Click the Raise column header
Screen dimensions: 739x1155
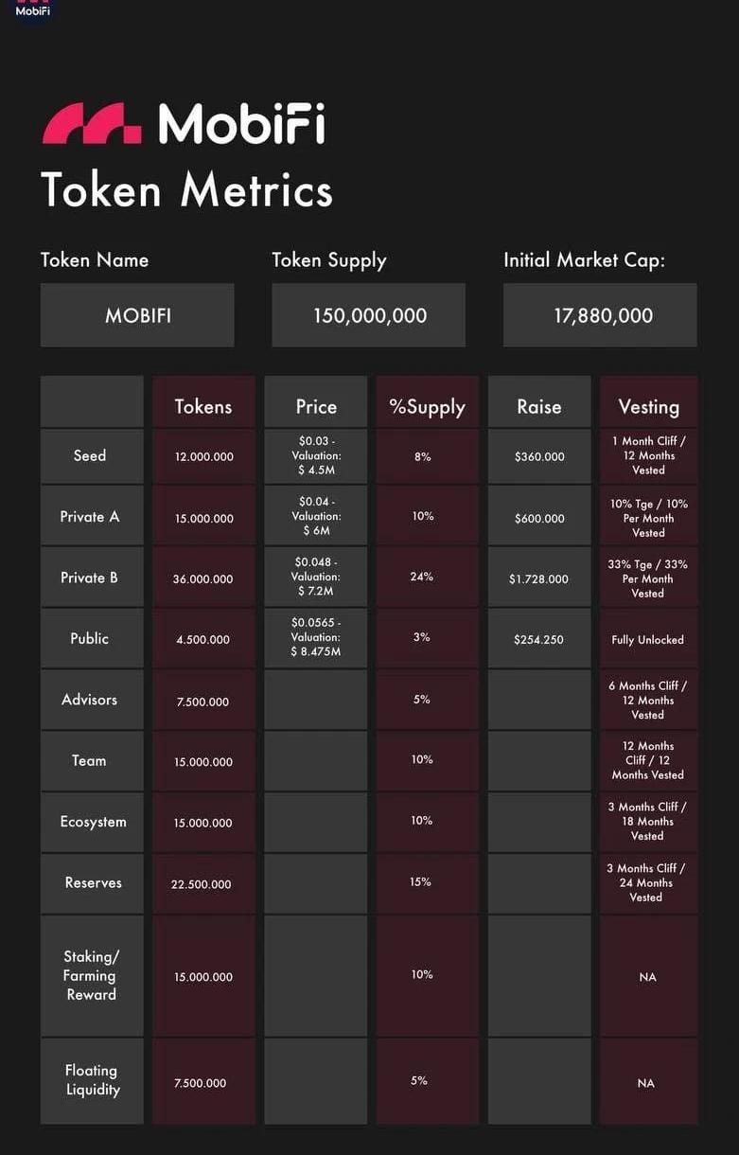click(x=538, y=406)
